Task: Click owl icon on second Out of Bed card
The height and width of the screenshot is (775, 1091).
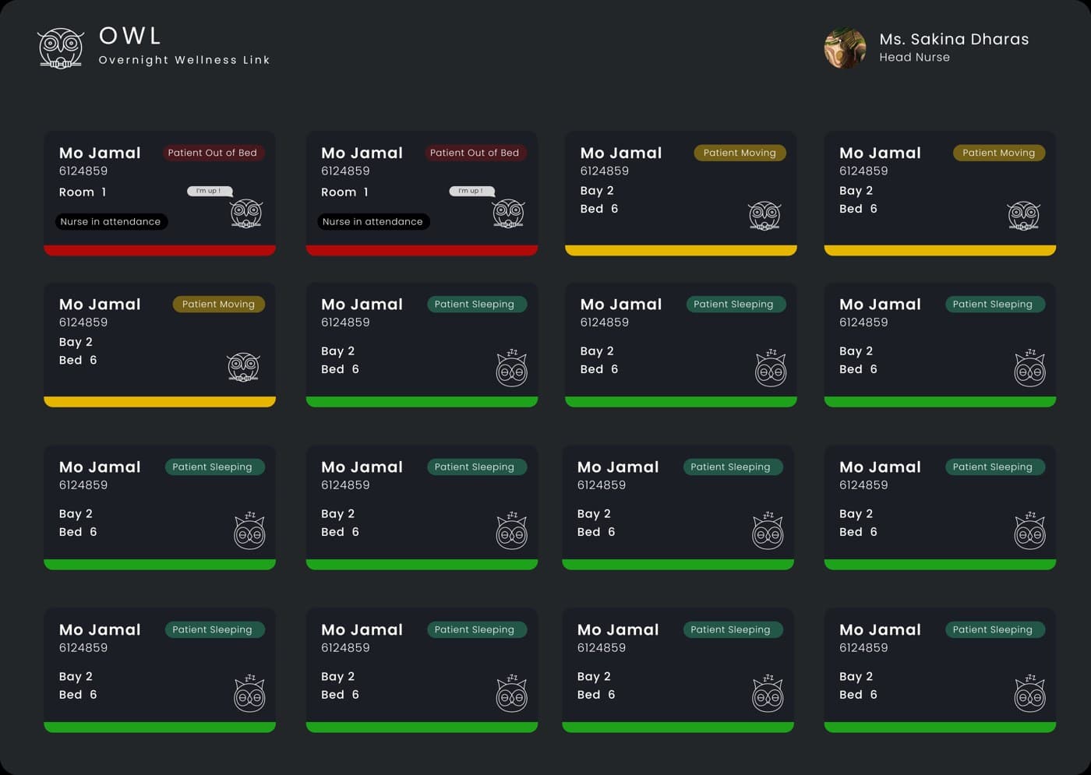Action: (x=508, y=213)
